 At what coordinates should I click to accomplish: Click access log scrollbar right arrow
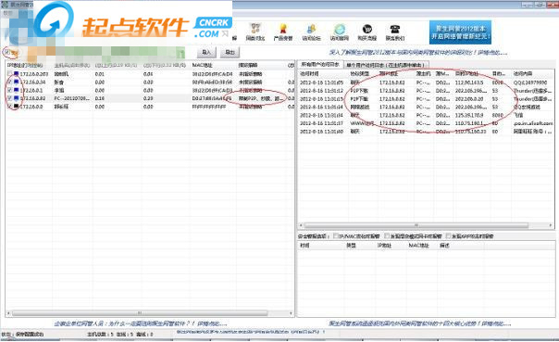click(551, 225)
